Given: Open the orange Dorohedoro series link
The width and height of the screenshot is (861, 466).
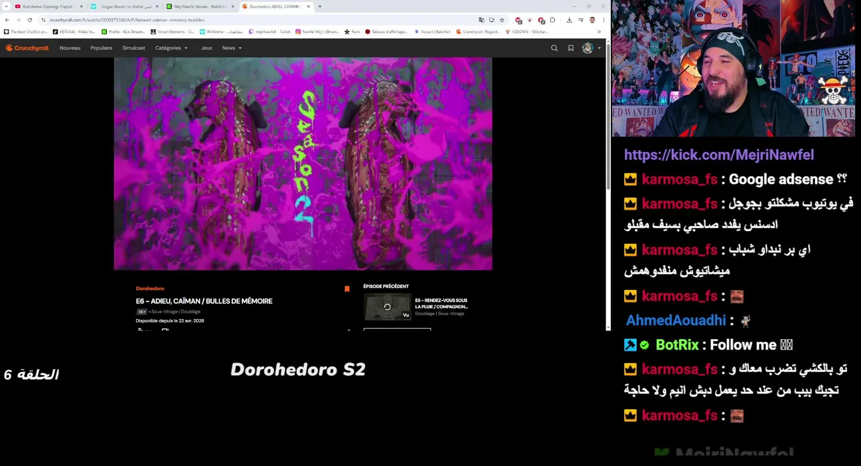Looking at the screenshot, I should tap(150, 289).
